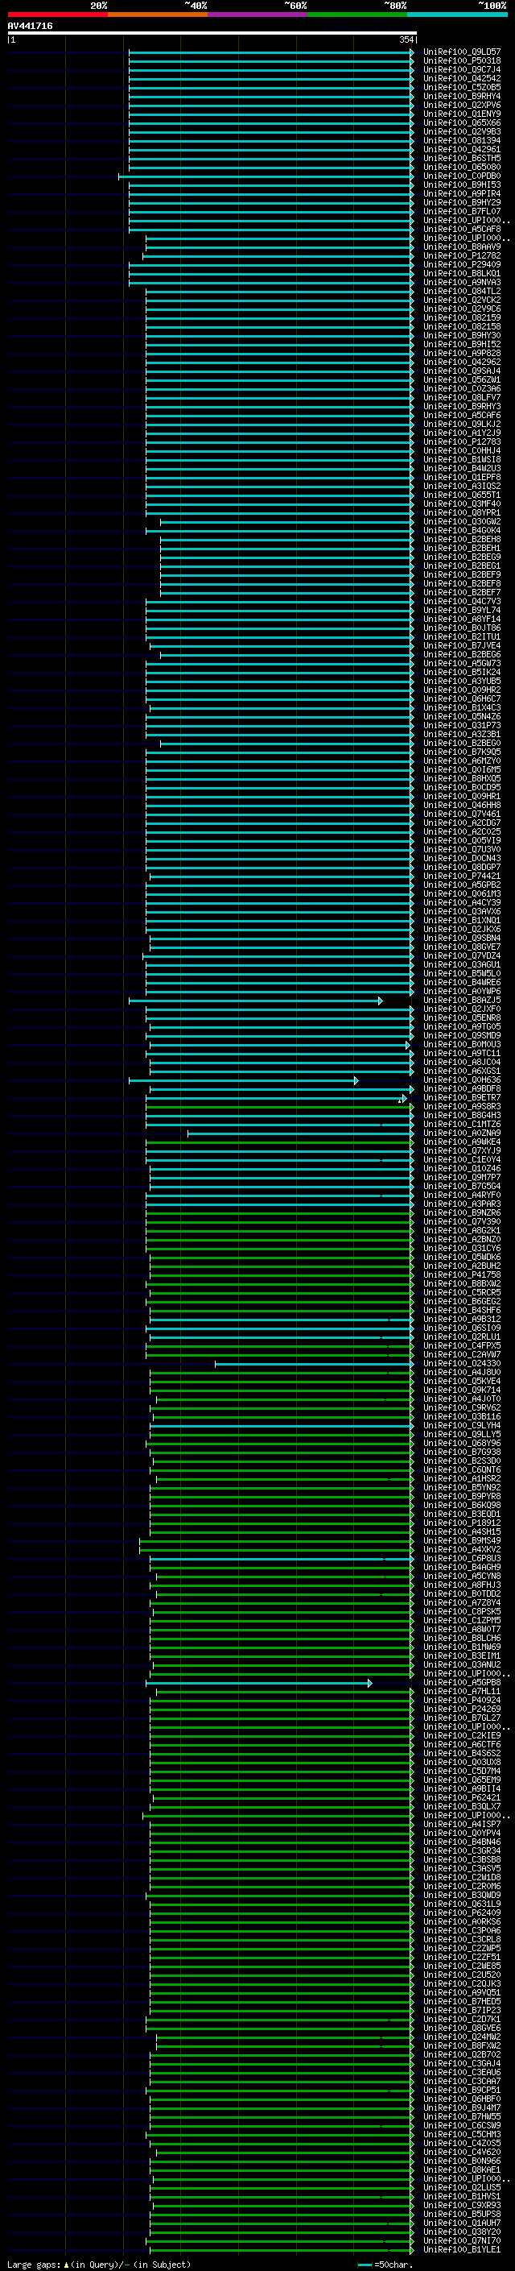Select the UniRef100_B5W5L0 label
The image size is (515, 2271).
pos(461,973)
